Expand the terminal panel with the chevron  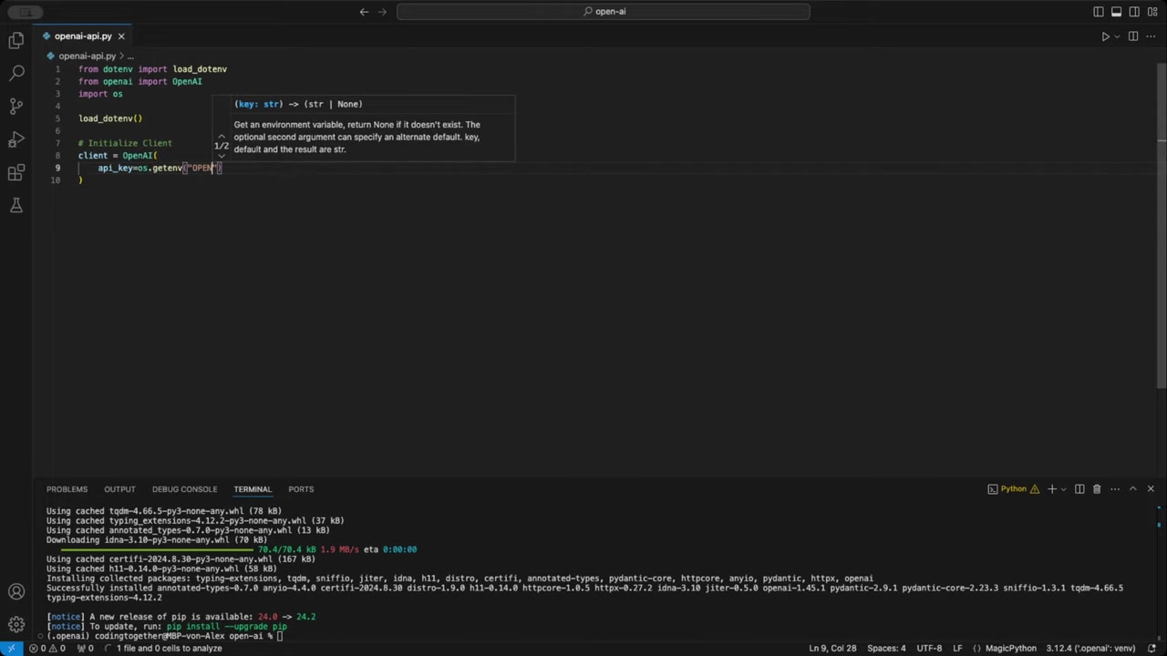(1133, 489)
